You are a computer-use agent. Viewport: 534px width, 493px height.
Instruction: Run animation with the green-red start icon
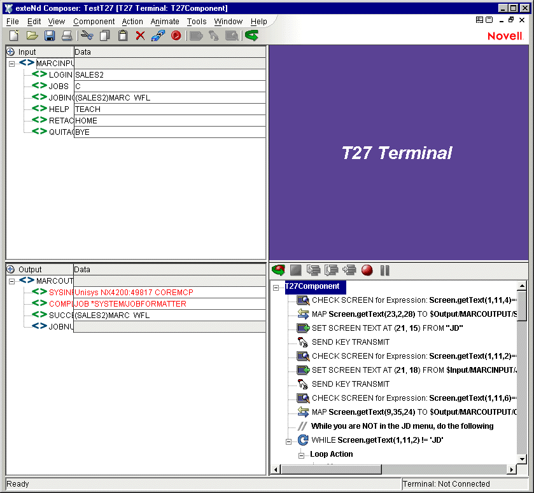tap(278, 270)
